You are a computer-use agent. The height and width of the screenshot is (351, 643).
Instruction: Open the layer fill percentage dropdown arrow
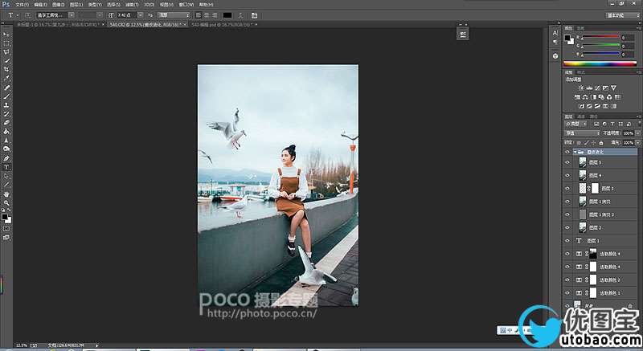click(637, 142)
